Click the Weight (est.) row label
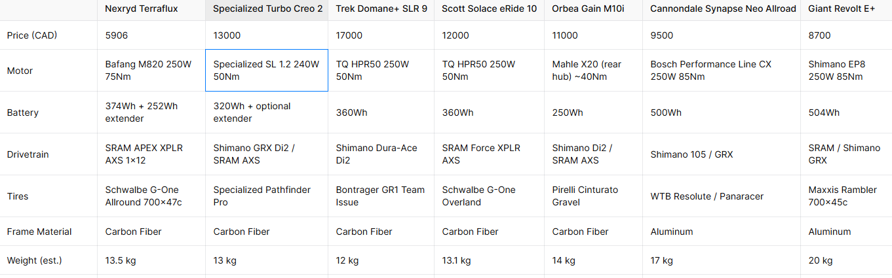Image resolution: width=892 pixels, height=278 pixels. pos(34,260)
